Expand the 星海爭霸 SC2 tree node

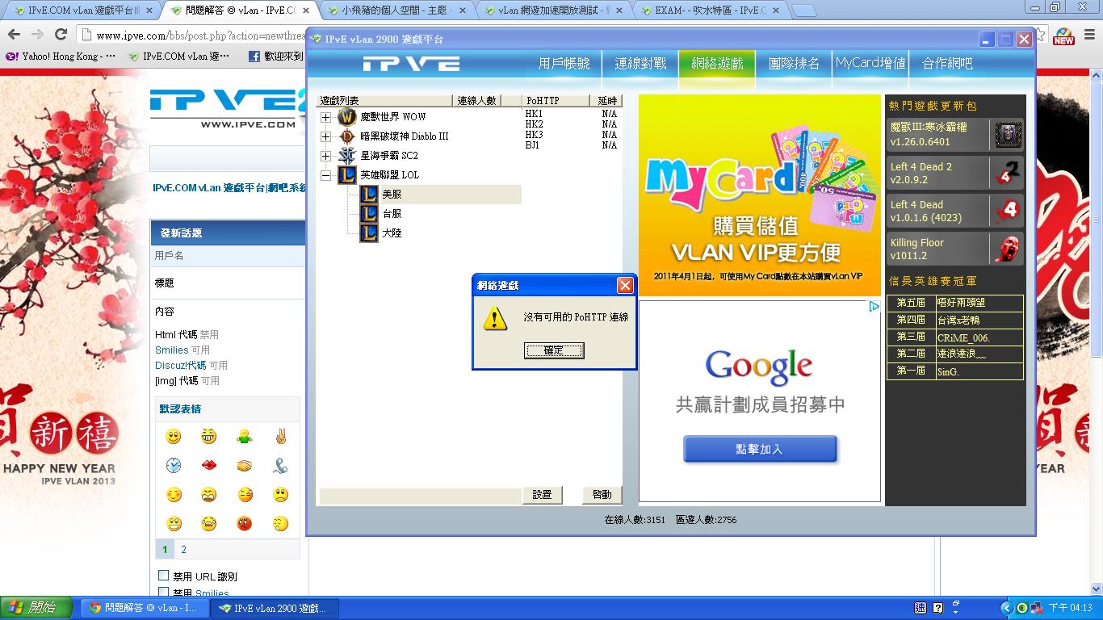[x=325, y=156]
